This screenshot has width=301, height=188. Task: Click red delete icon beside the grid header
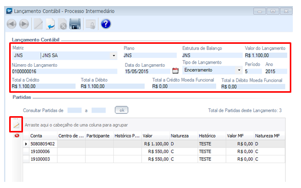click(x=17, y=136)
